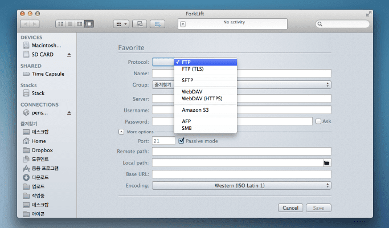Click the Cancel button
This screenshot has width=389, height=228.
[x=290, y=208]
